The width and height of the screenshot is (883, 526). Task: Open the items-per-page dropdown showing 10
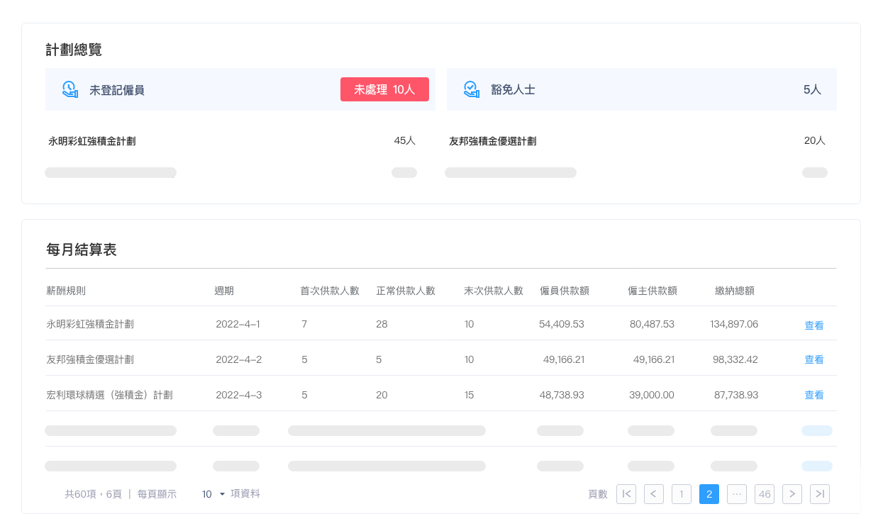213,494
